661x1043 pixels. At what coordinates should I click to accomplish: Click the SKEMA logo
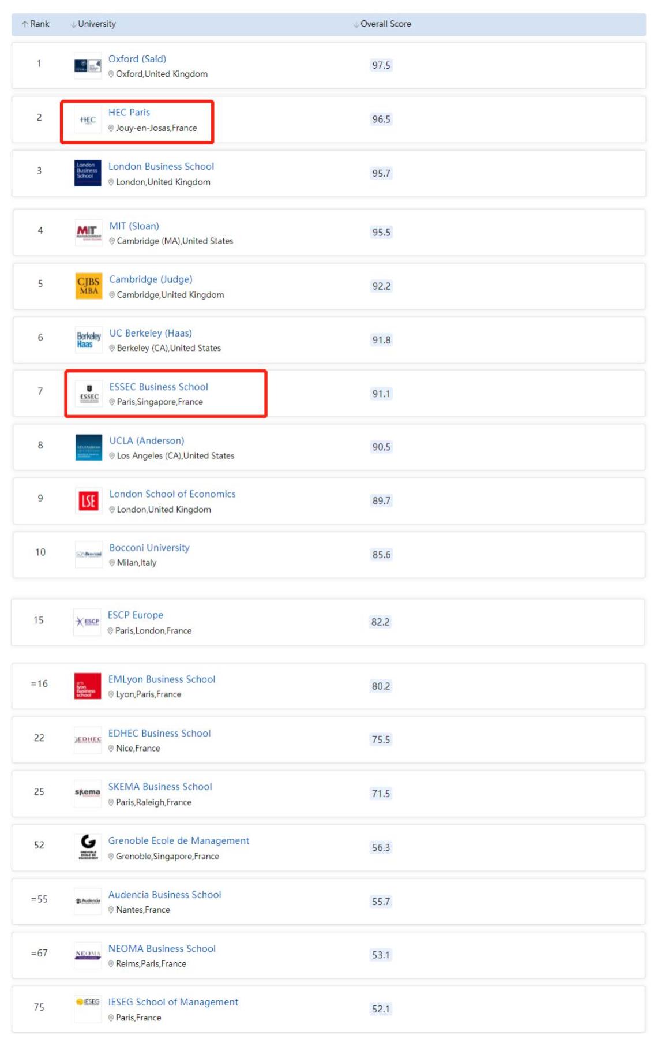click(x=88, y=793)
